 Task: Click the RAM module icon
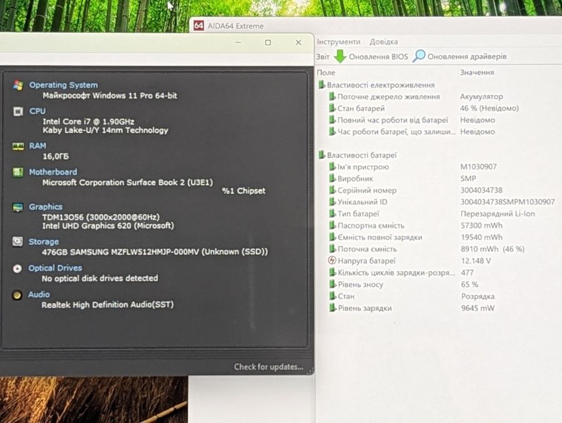click(18, 146)
